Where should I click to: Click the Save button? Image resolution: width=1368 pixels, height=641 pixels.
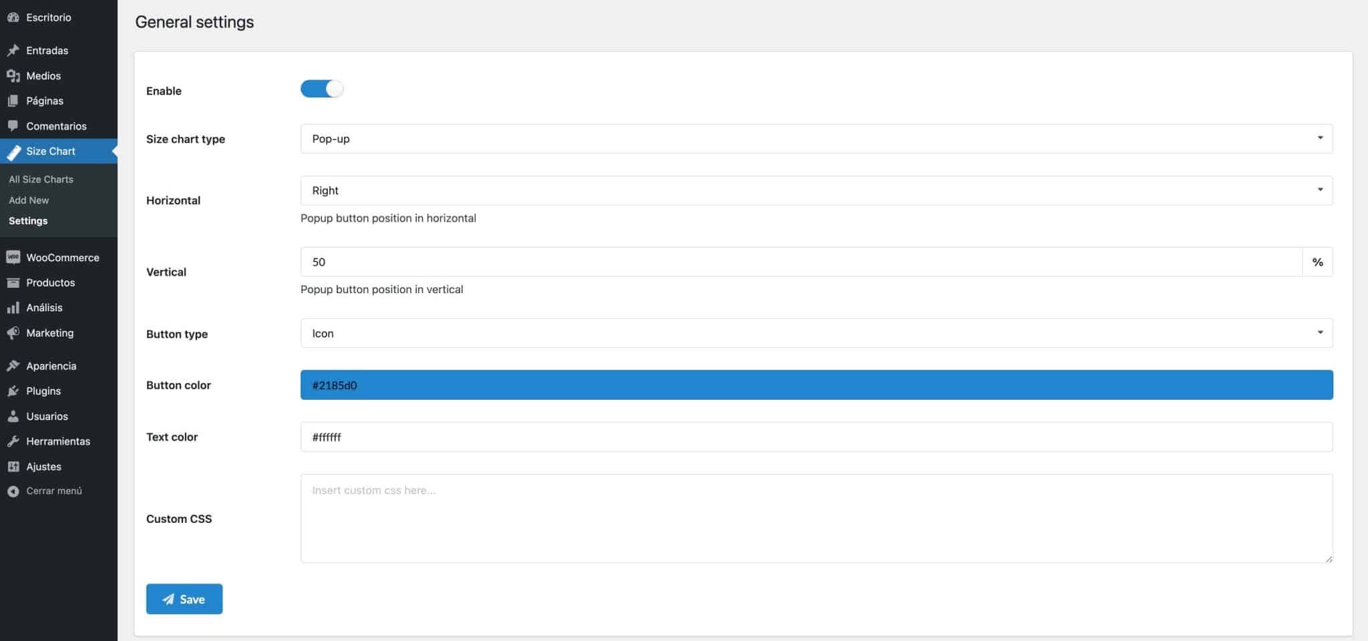coord(184,599)
